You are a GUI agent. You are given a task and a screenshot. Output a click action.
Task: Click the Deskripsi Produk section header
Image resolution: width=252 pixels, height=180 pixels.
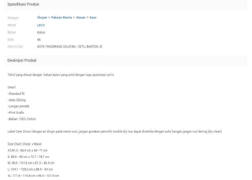[22, 60]
